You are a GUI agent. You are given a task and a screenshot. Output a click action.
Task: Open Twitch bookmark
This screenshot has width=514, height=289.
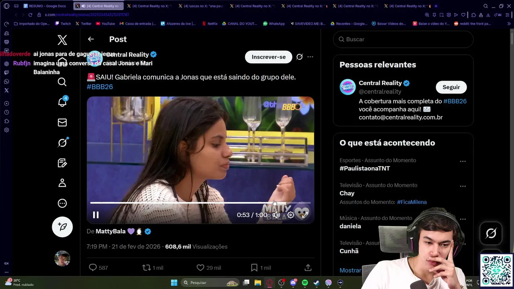pos(62,24)
